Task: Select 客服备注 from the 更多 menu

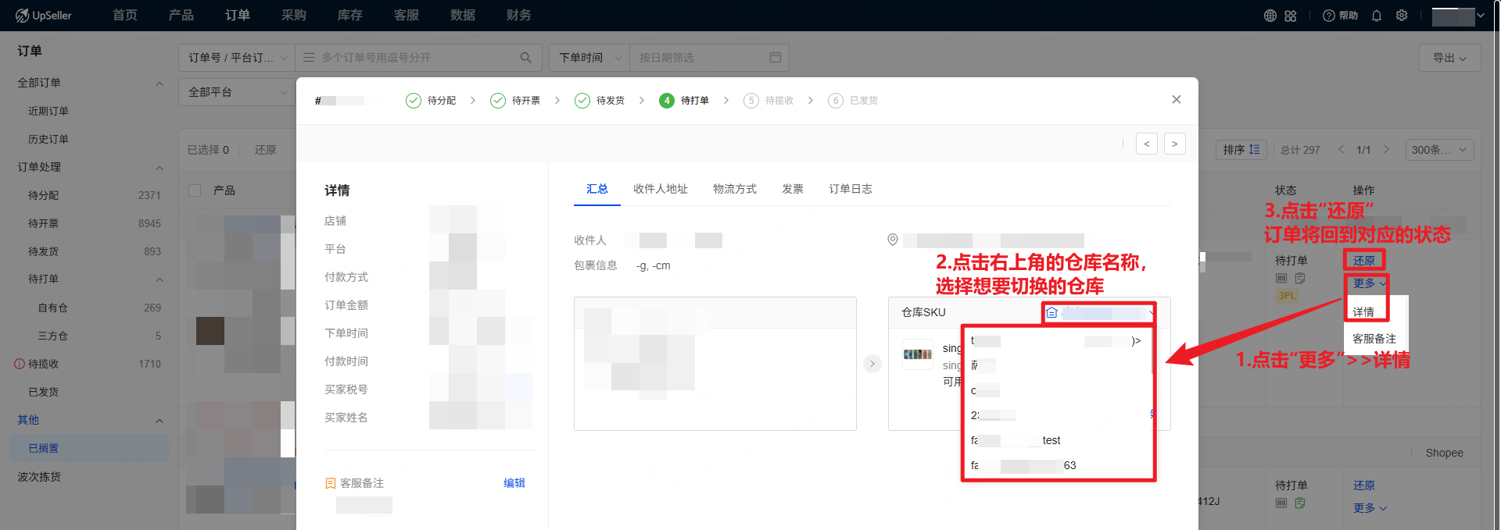Action: [1374, 339]
